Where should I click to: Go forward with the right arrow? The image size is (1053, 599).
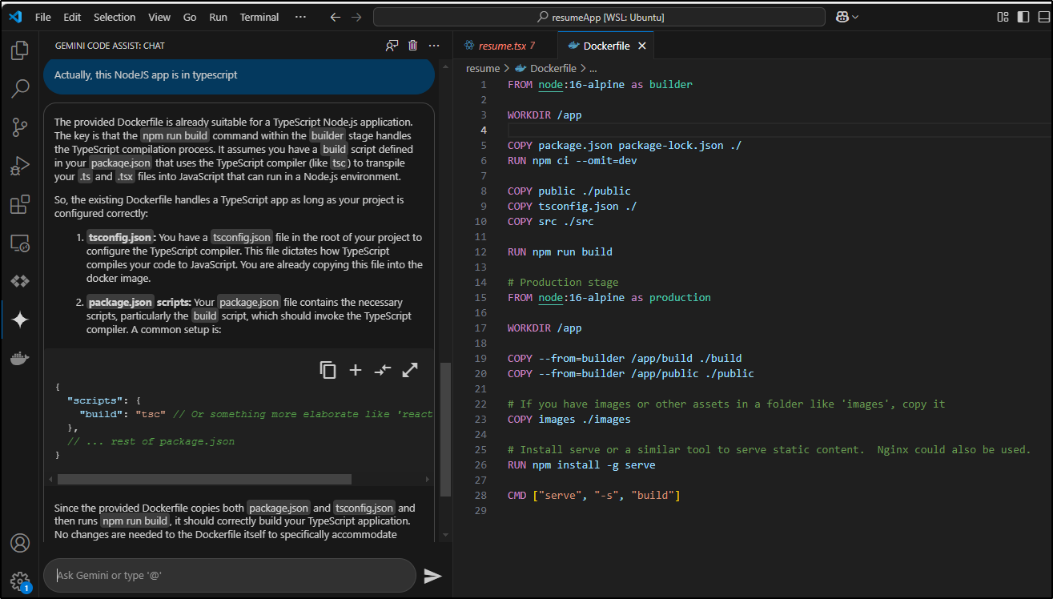click(357, 17)
